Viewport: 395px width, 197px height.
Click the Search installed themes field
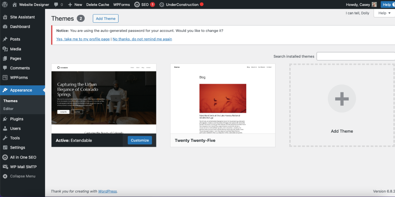click(356, 56)
